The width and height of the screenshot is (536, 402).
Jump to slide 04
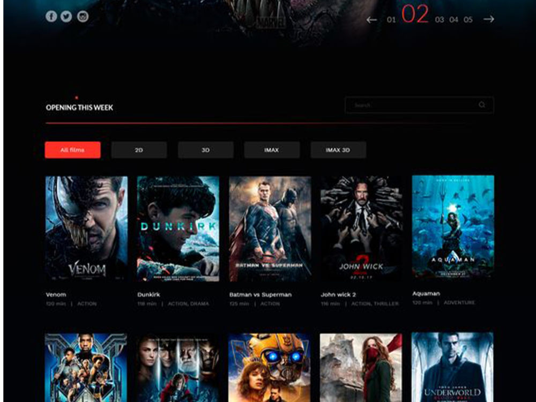tap(454, 20)
